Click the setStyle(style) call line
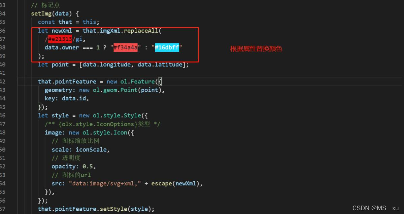 [96, 209]
